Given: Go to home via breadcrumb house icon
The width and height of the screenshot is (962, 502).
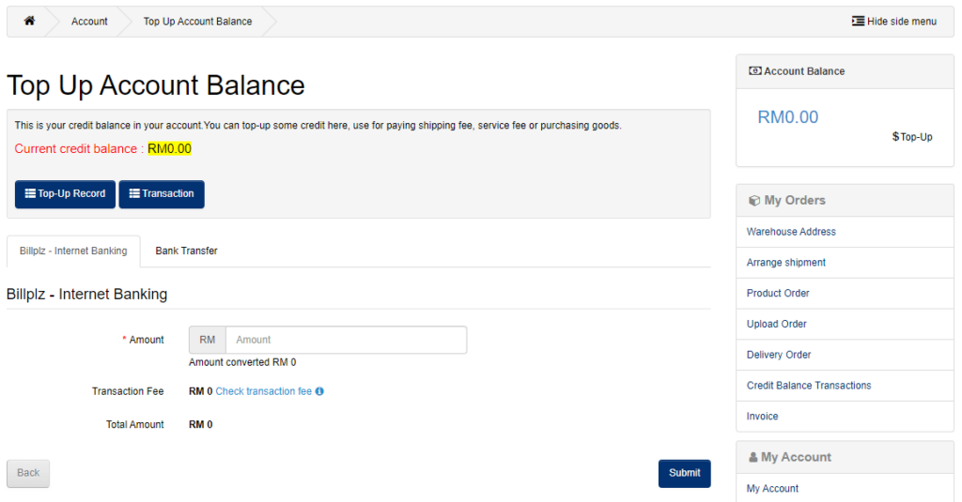Looking at the screenshot, I should click(x=29, y=21).
